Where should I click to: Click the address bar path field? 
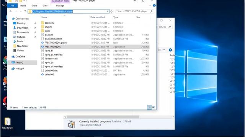[x=69, y=11]
